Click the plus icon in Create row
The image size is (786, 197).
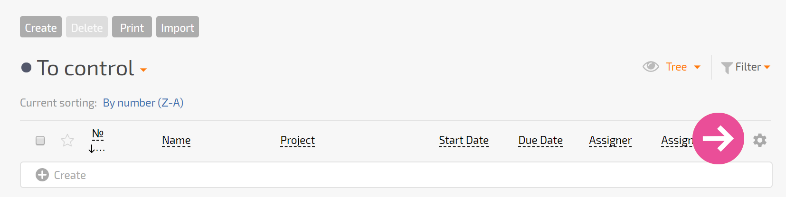click(42, 175)
